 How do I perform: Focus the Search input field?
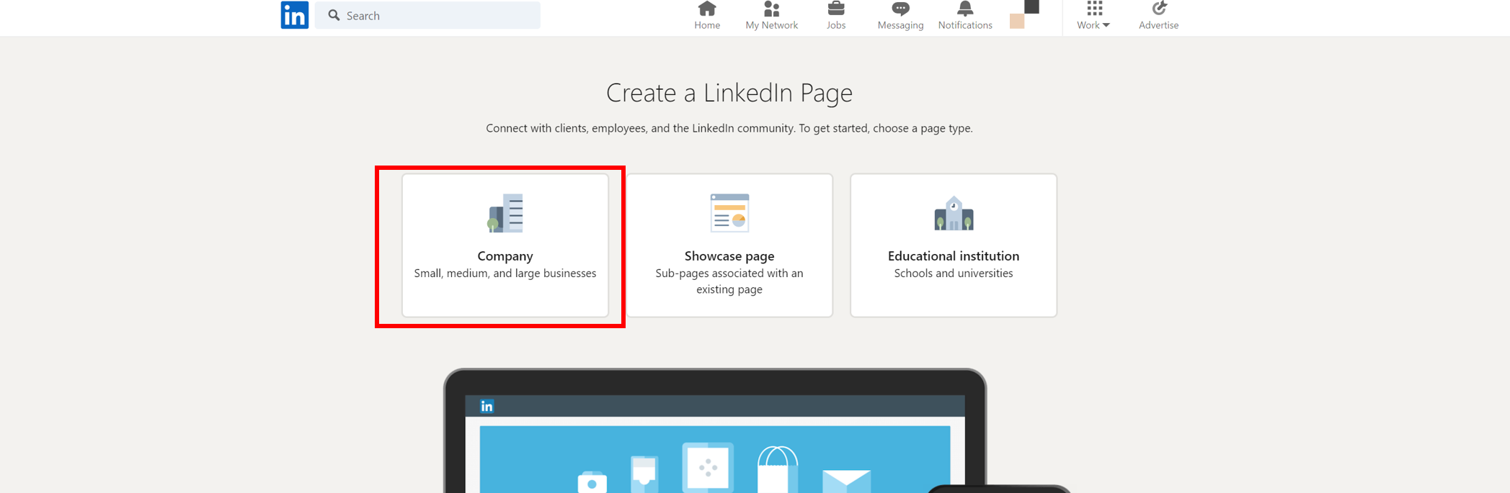427,15
